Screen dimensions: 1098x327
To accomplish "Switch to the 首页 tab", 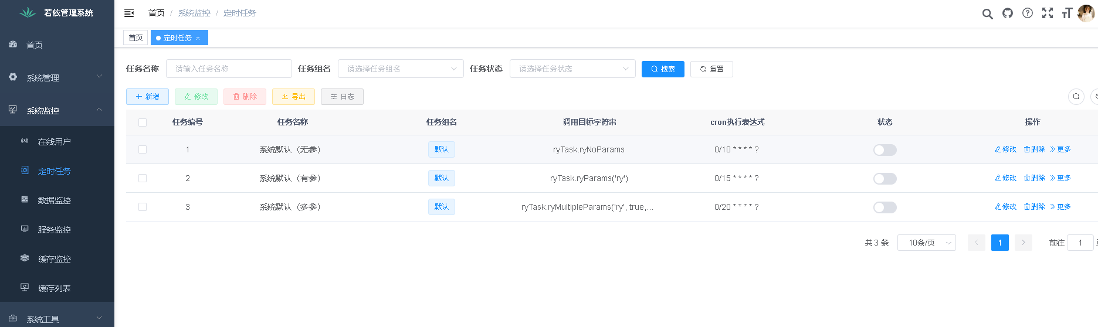I will click(135, 38).
